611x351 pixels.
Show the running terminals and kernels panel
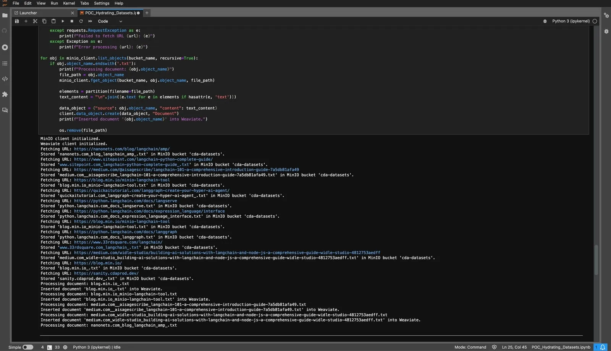coord(5,47)
